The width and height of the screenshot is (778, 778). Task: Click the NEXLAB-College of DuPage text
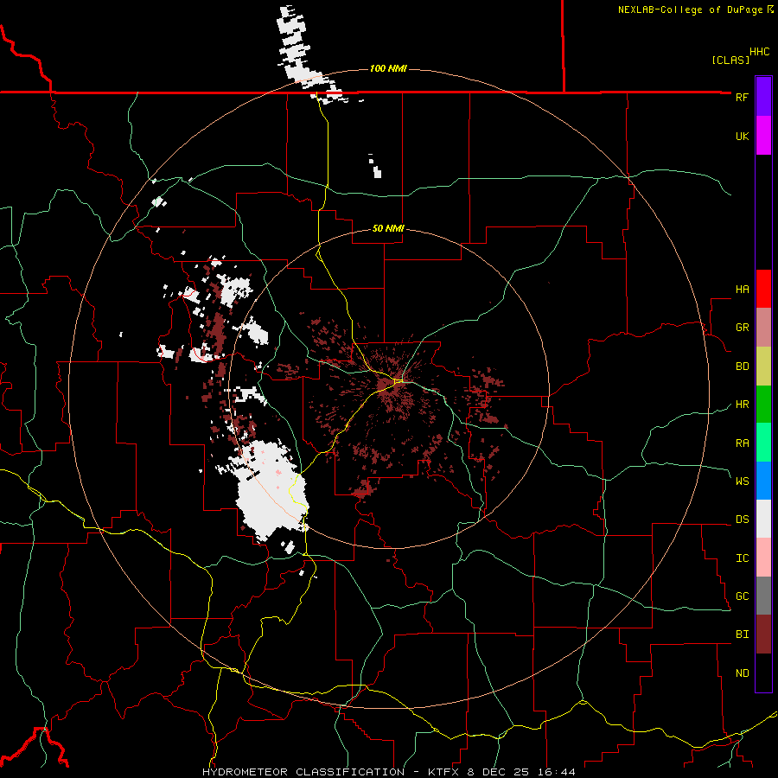coord(692,10)
